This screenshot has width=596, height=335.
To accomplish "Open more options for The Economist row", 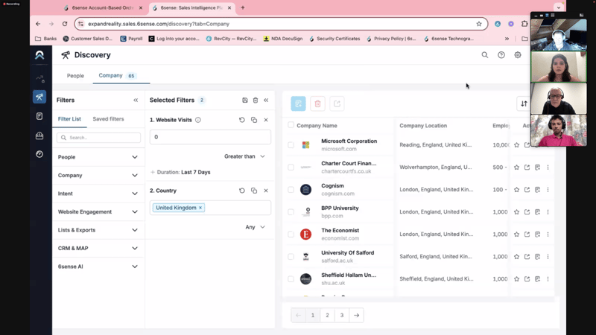I will click(x=548, y=234).
